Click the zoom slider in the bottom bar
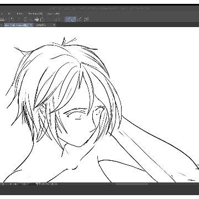199x199 pixels. [22, 184]
